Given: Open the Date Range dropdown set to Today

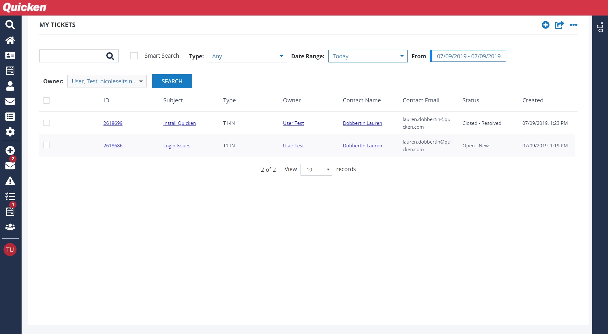Looking at the screenshot, I should [x=368, y=56].
